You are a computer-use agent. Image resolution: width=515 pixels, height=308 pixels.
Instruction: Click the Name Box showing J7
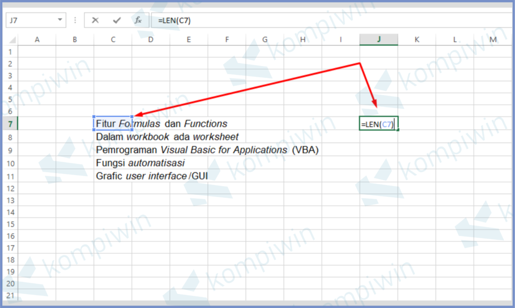pyautogui.click(x=30, y=21)
